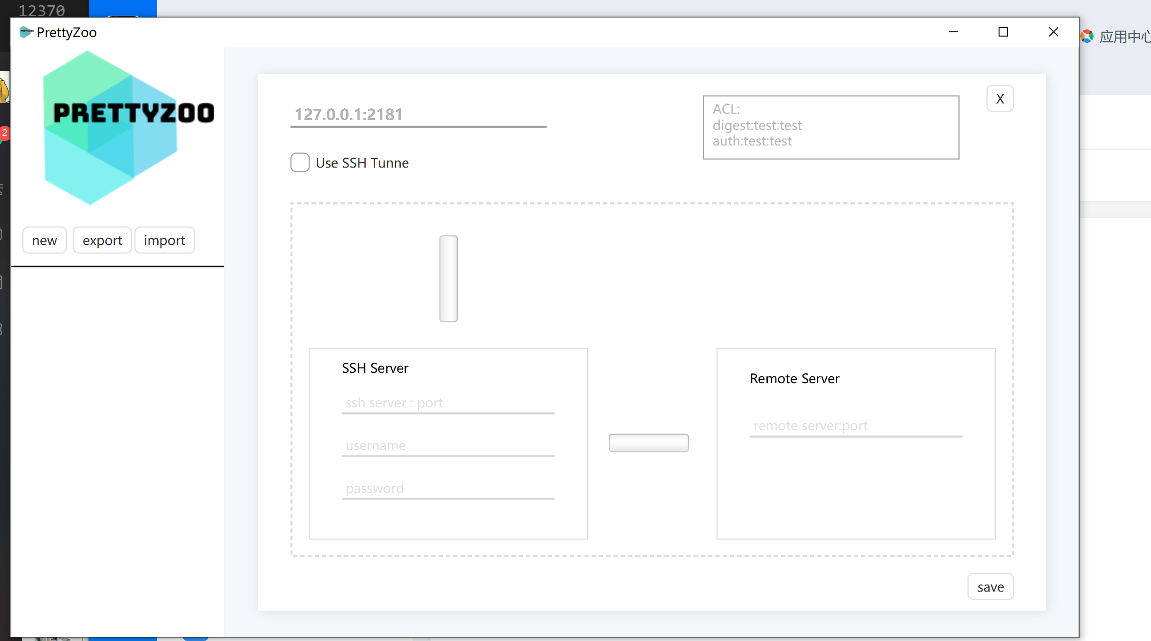Image resolution: width=1151 pixels, height=641 pixels.
Task: Focus the SSH password field
Action: (447, 489)
